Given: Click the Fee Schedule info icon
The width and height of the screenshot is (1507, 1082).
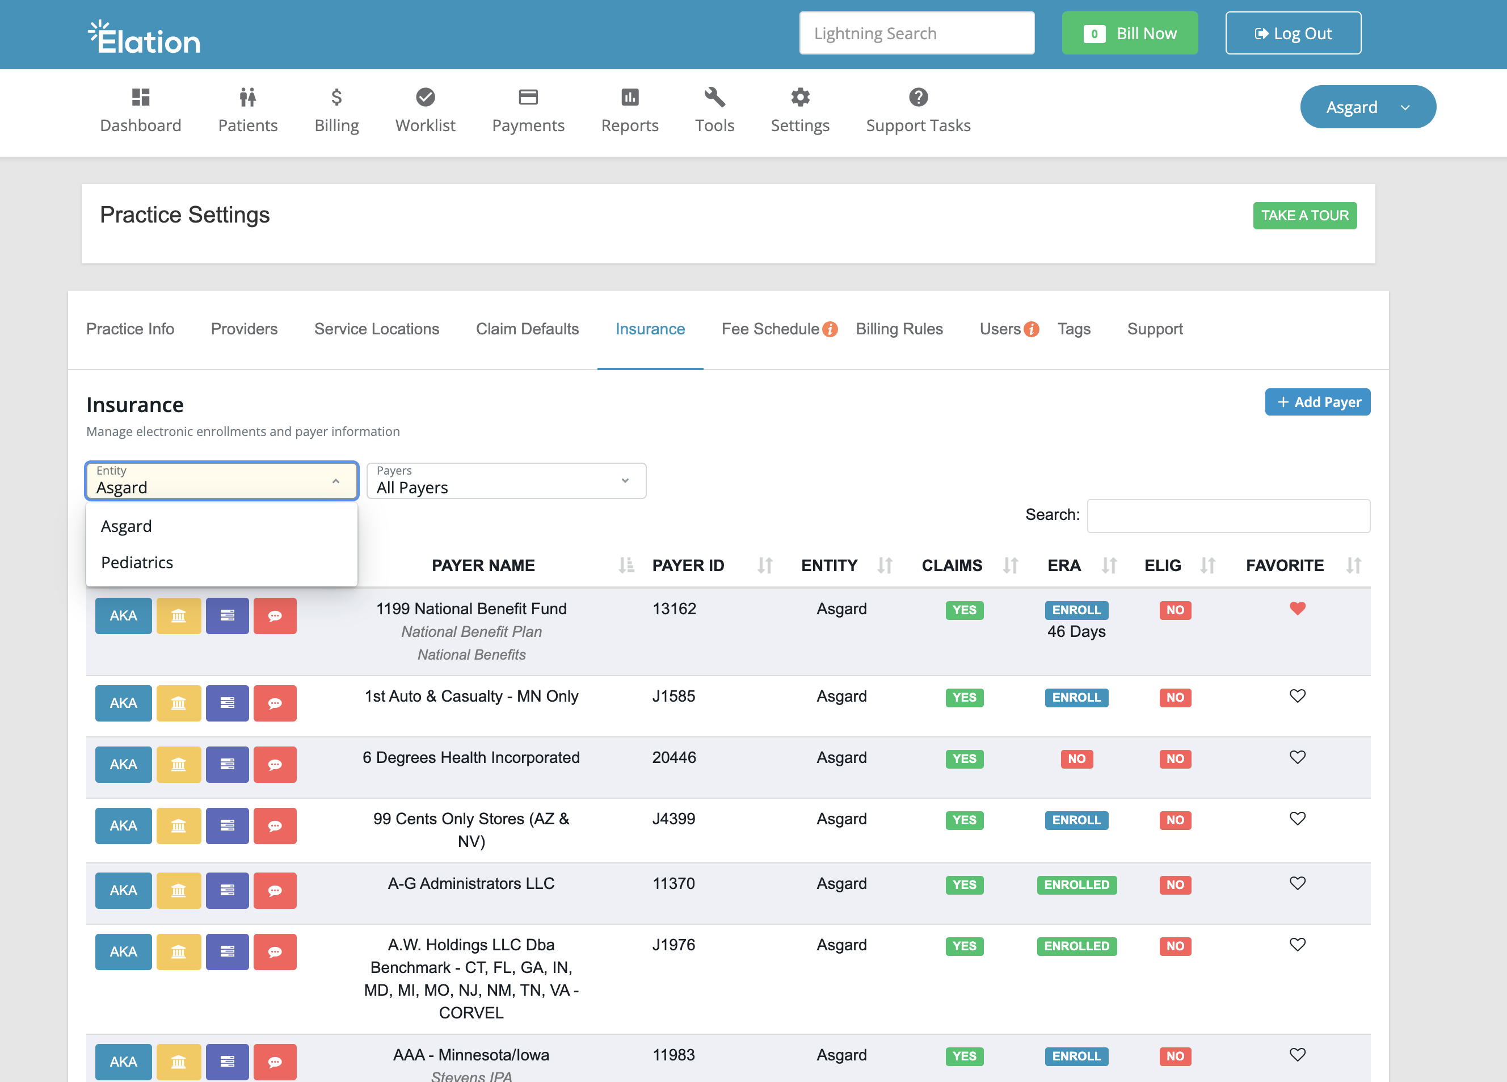Looking at the screenshot, I should pyautogui.click(x=830, y=330).
